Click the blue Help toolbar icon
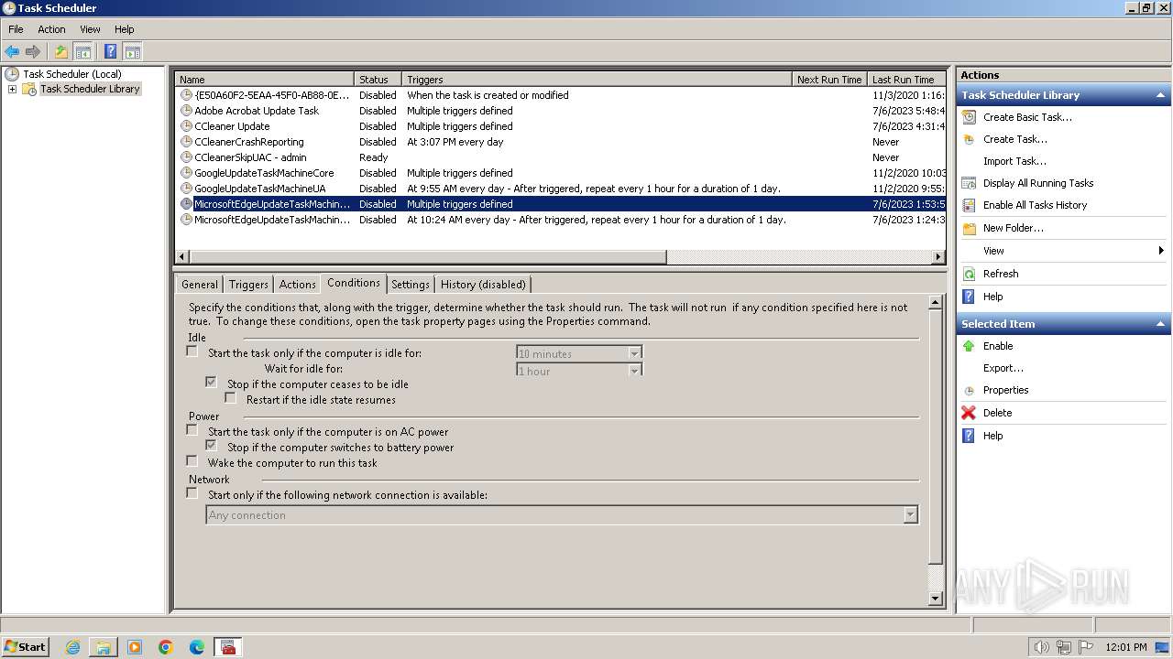Viewport: 1173px width, 659px height. [110, 52]
